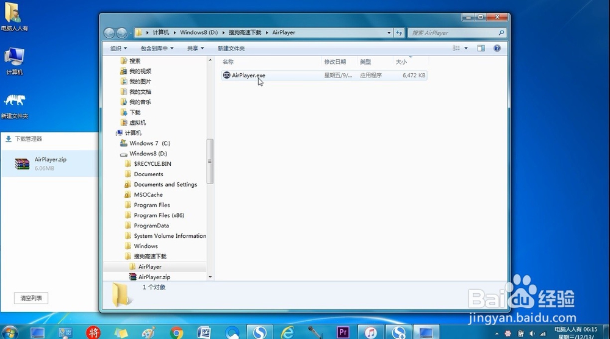610x339 pixels.
Task: Click AirPlayer.zip in the download manager
Action: pos(49,163)
